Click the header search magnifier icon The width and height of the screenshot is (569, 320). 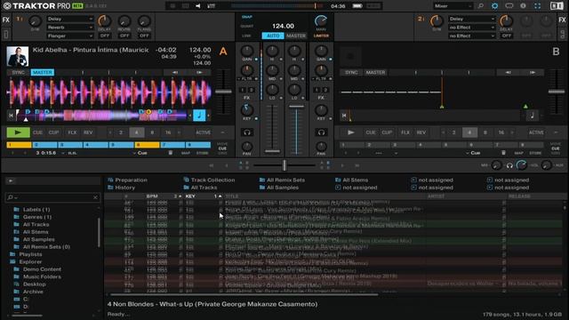(481, 6)
